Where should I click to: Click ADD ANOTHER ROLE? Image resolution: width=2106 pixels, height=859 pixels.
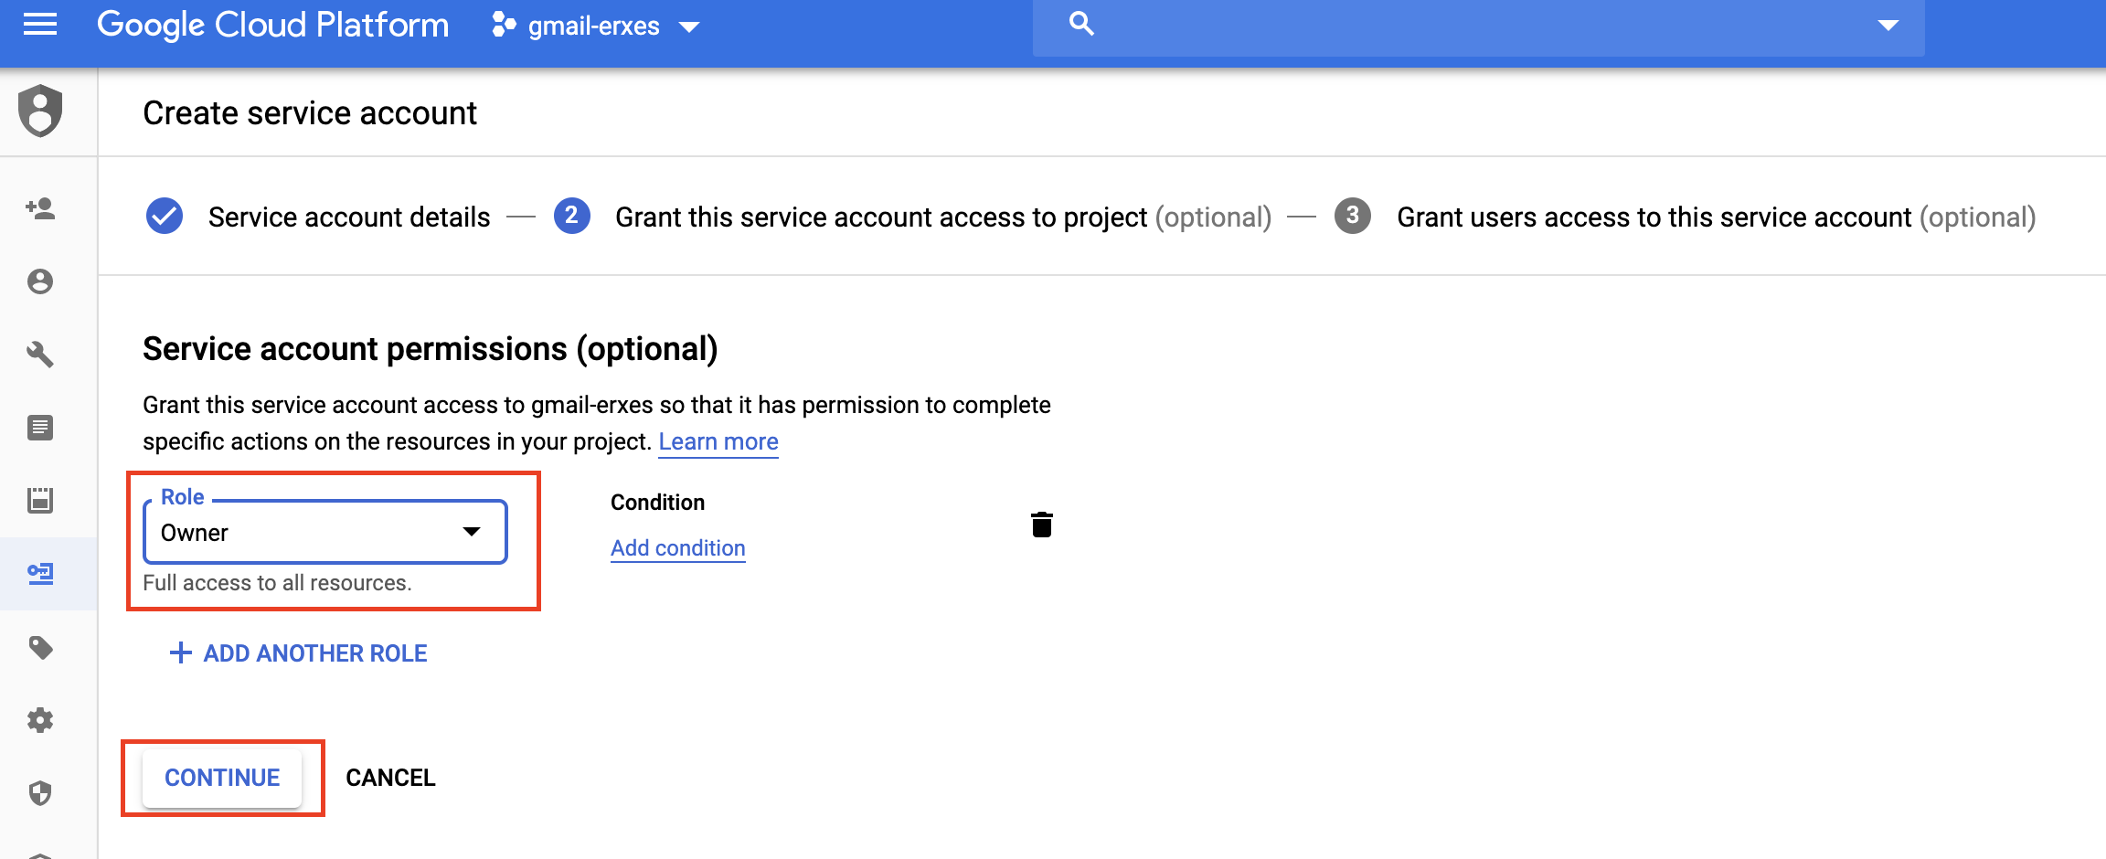299,653
